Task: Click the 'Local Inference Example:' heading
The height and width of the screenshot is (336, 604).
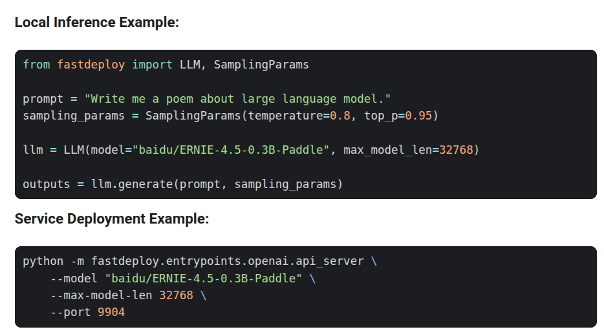Action: pos(97,23)
